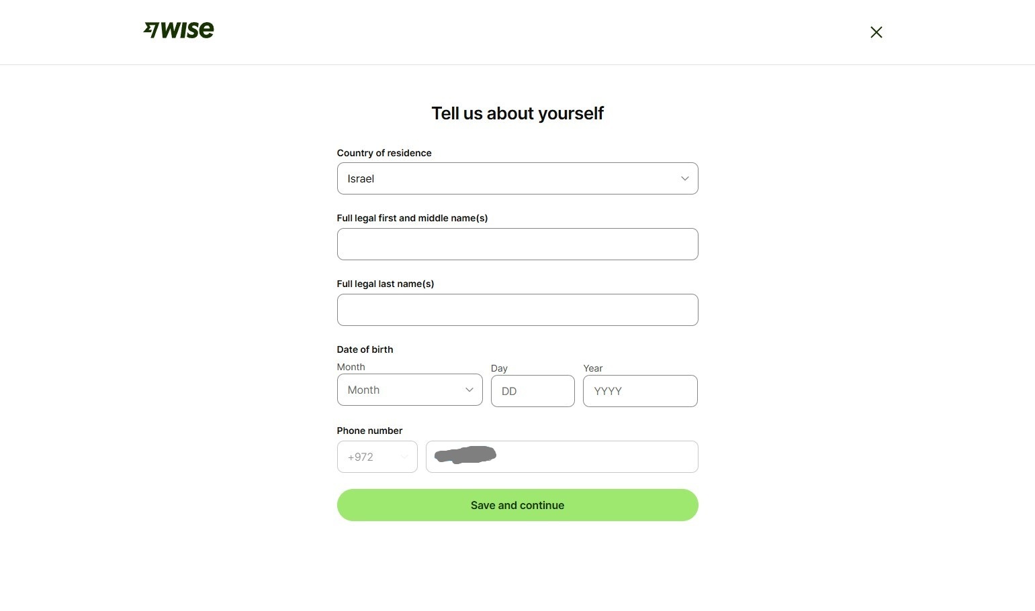Click the DD day input box
This screenshot has width=1035, height=611.
click(533, 391)
